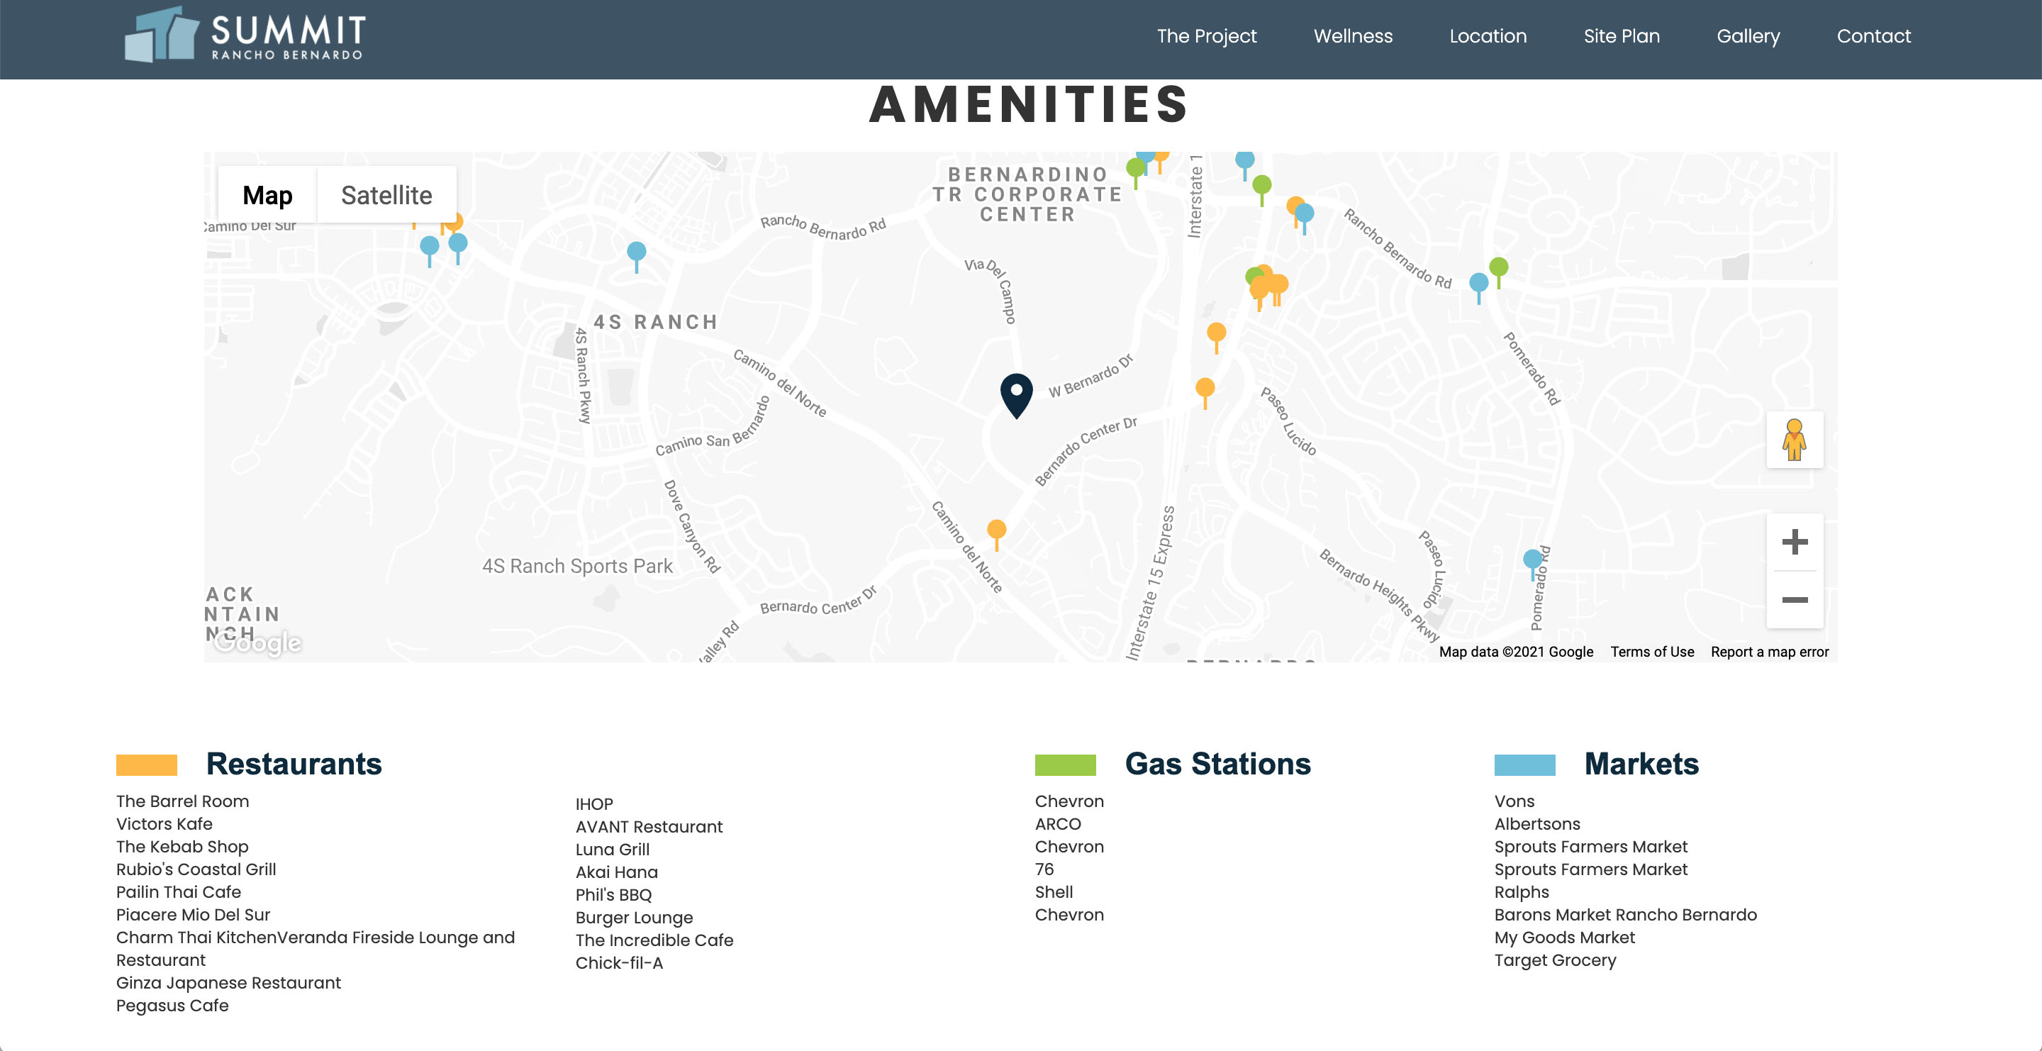This screenshot has width=2042, height=1051.
Task: Select AVANT Restaurant entry
Action: pyautogui.click(x=649, y=827)
